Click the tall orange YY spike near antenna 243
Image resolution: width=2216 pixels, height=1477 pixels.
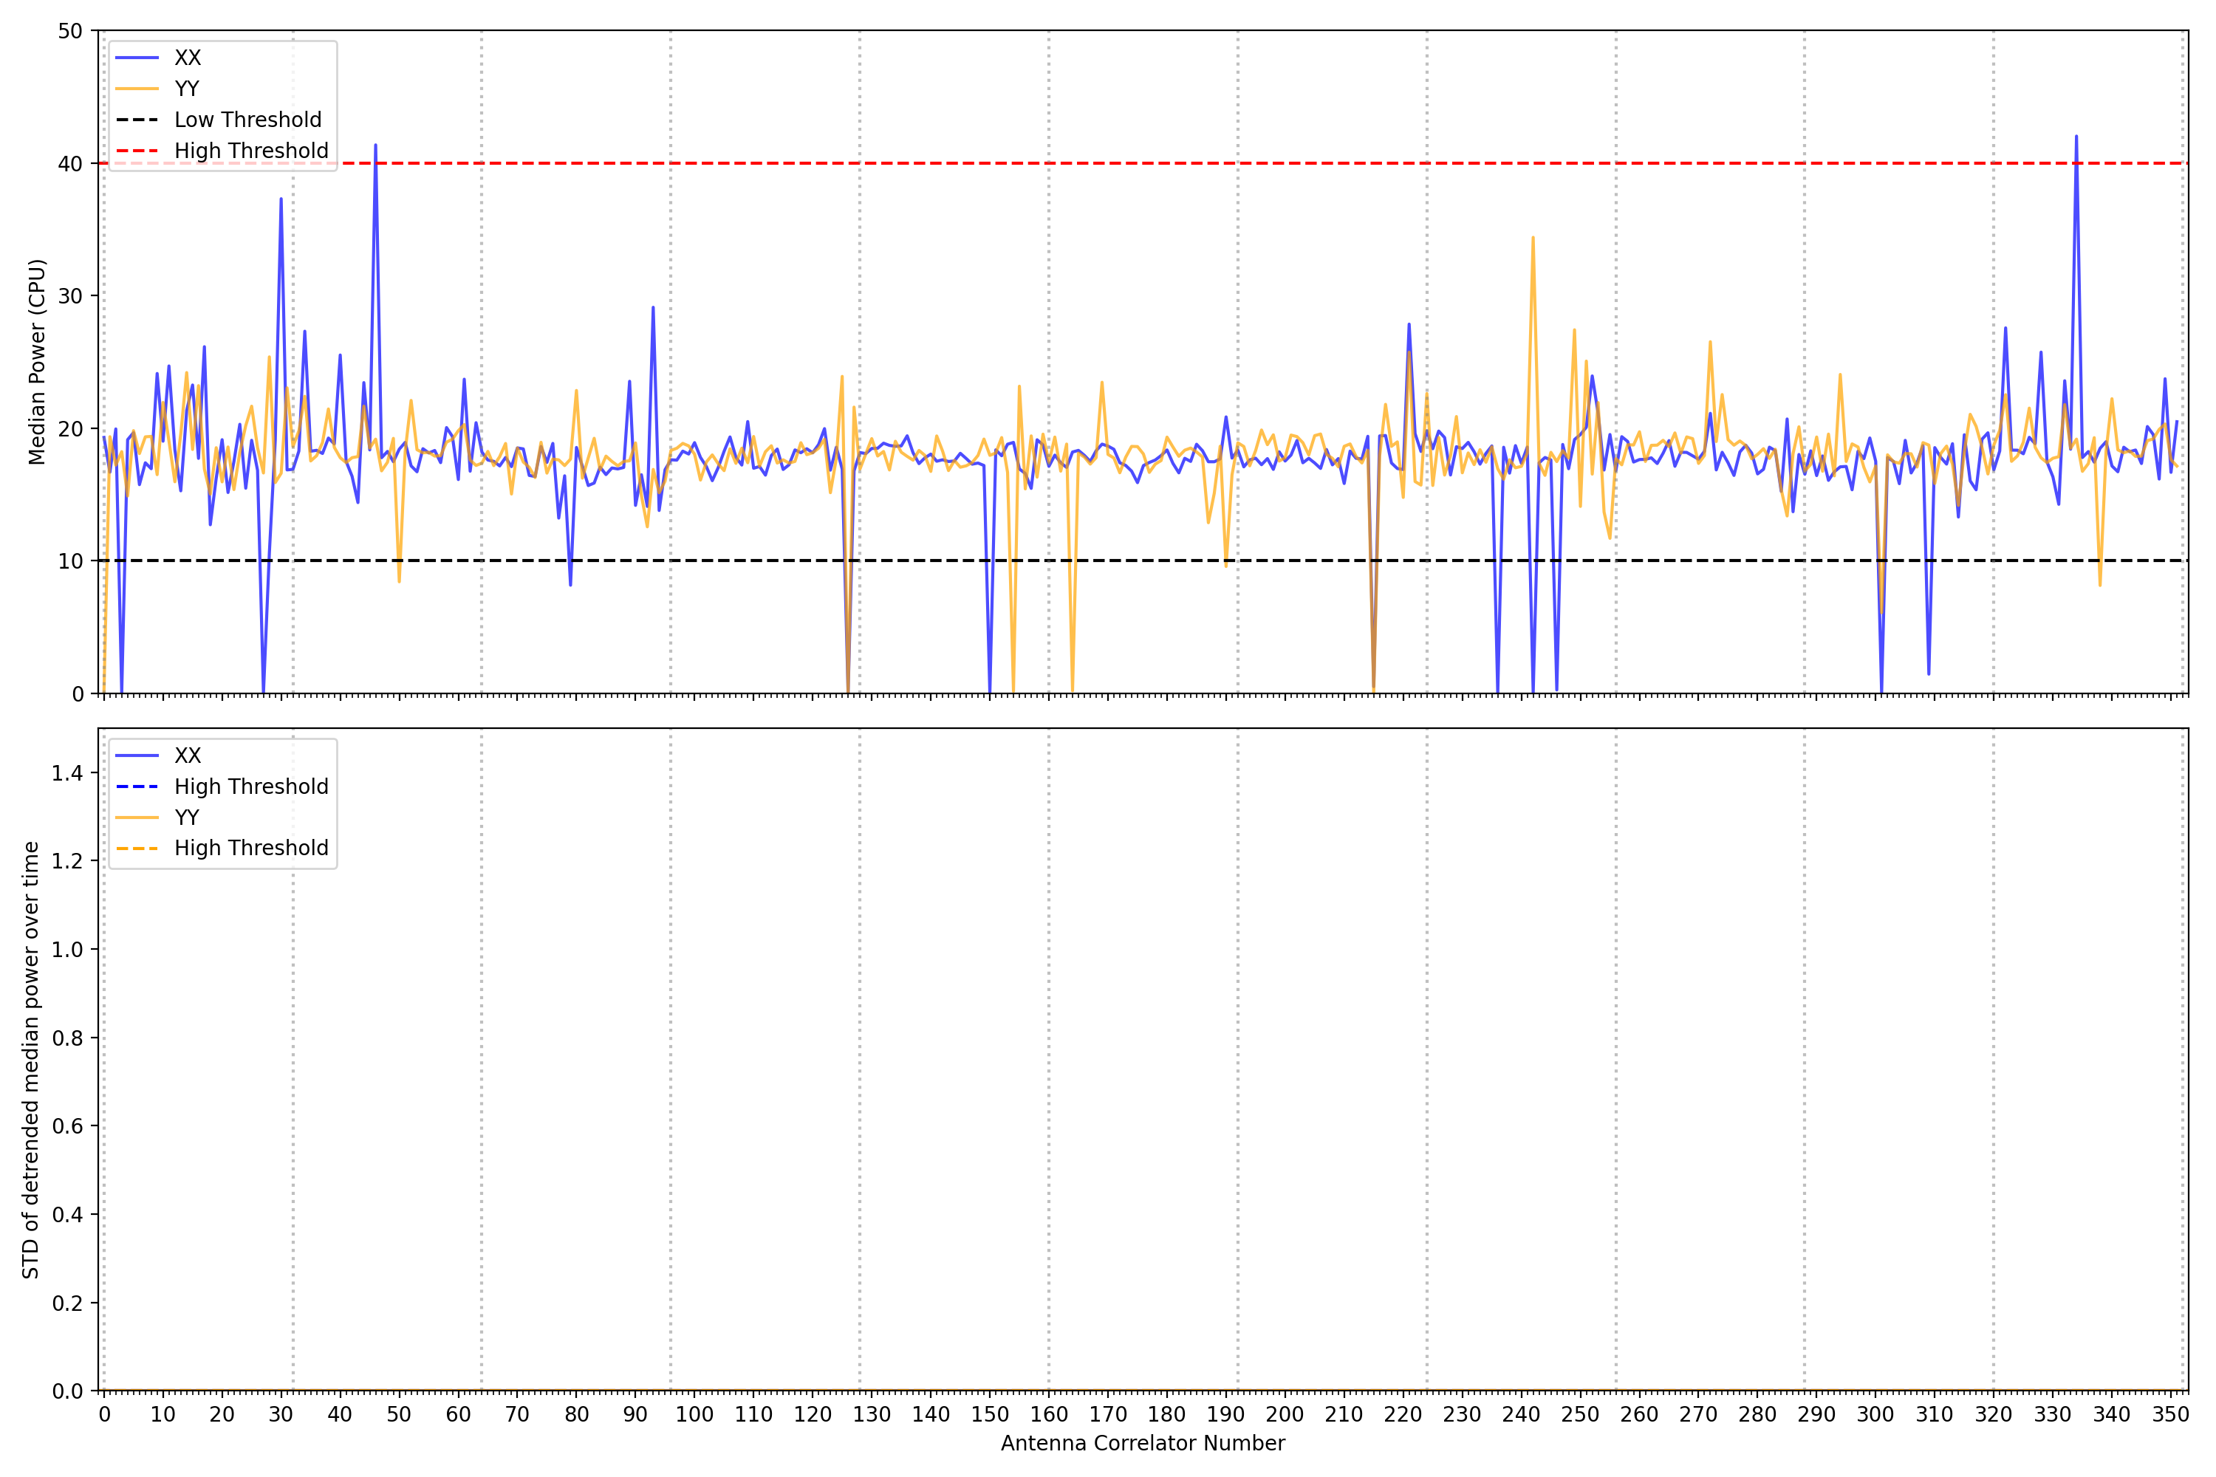pyautogui.click(x=1533, y=239)
